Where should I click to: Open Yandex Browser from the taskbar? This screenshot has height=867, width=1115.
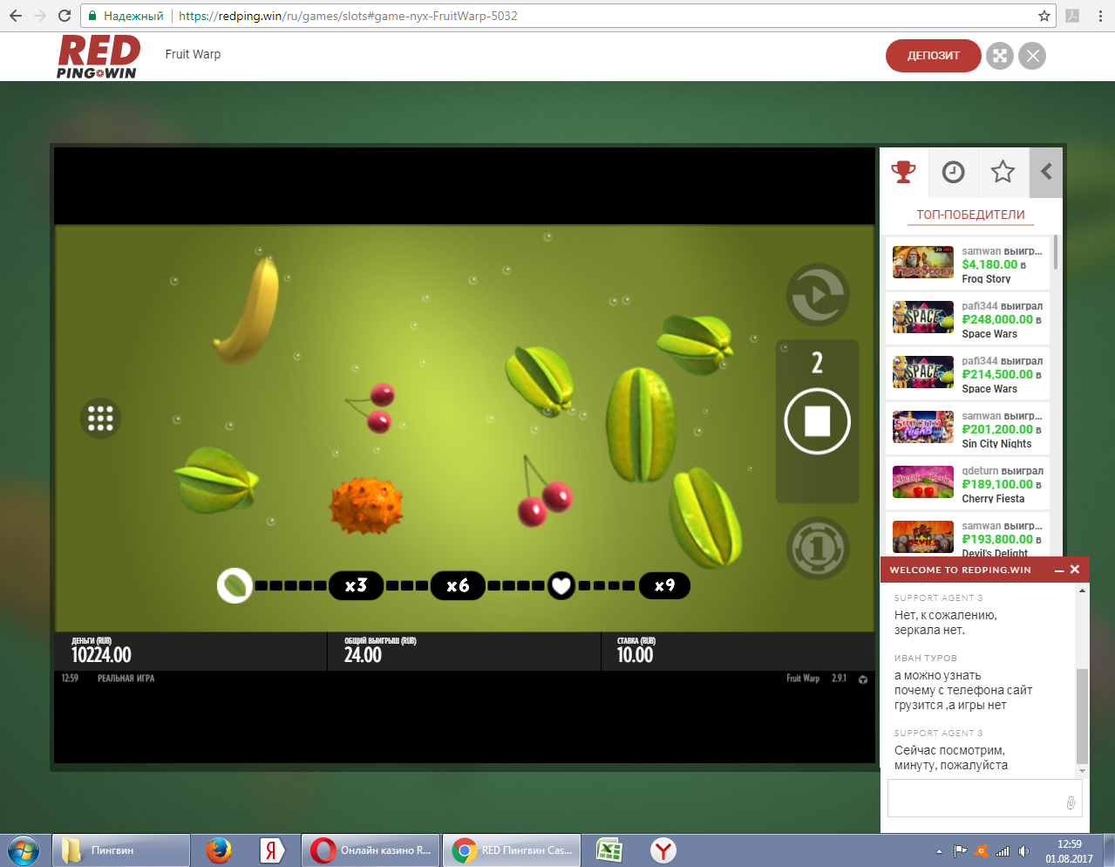pos(664,850)
